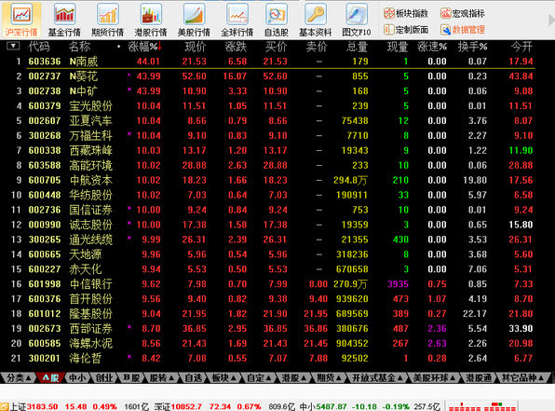Select stock row 西部证券
The height and width of the screenshot is (411, 555).
(x=271, y=329)
